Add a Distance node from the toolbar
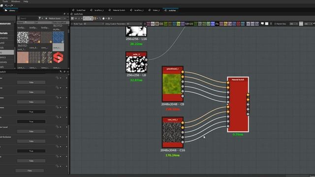The image size is (315, 177). pyautogui.click(x=178, y=24)
